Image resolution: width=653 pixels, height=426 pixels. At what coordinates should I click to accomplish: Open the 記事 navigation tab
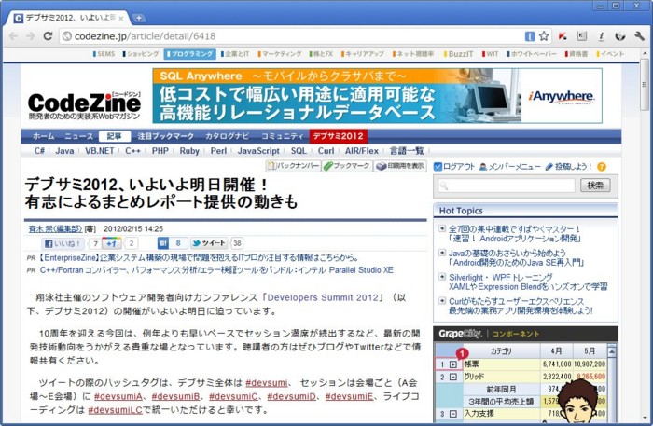click(x=115, y=136)
